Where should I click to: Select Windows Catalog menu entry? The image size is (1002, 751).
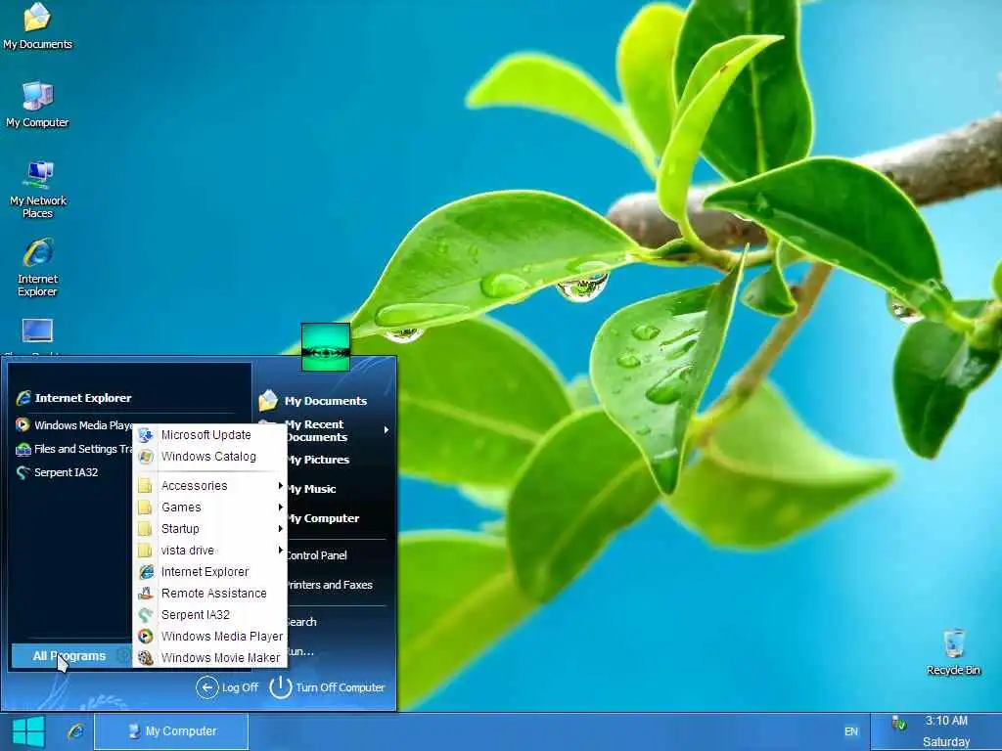click(x=209, y=457)
